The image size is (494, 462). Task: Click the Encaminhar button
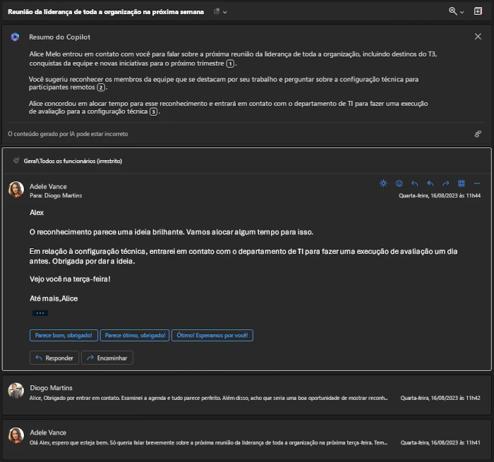tap(107, 358)
